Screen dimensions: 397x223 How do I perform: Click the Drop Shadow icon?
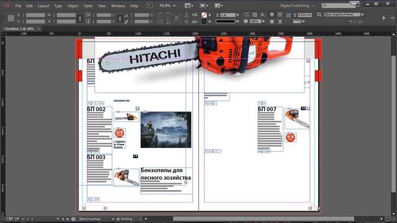(255, 15)
